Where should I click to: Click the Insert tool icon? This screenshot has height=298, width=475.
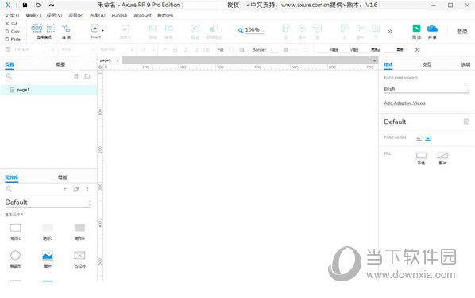(x=95, y=28)
